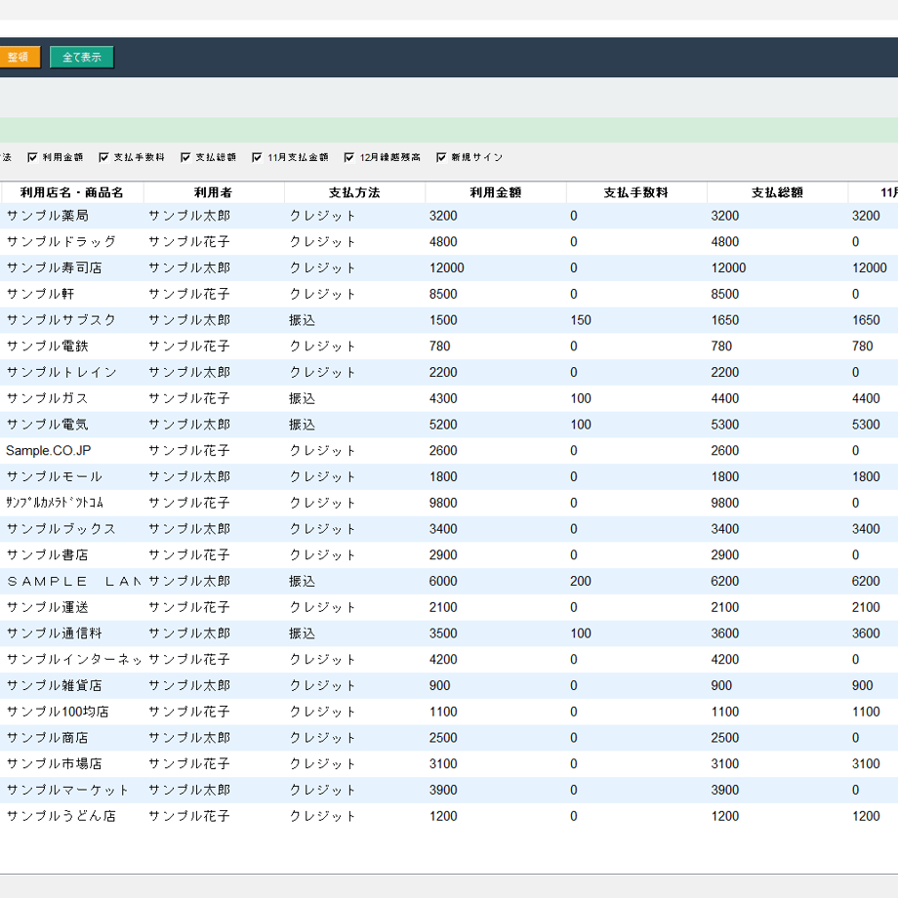The height and width of the screenshot is (898, 898).
Task: Select the サンプル電気 row name
Action: (48, 425)
